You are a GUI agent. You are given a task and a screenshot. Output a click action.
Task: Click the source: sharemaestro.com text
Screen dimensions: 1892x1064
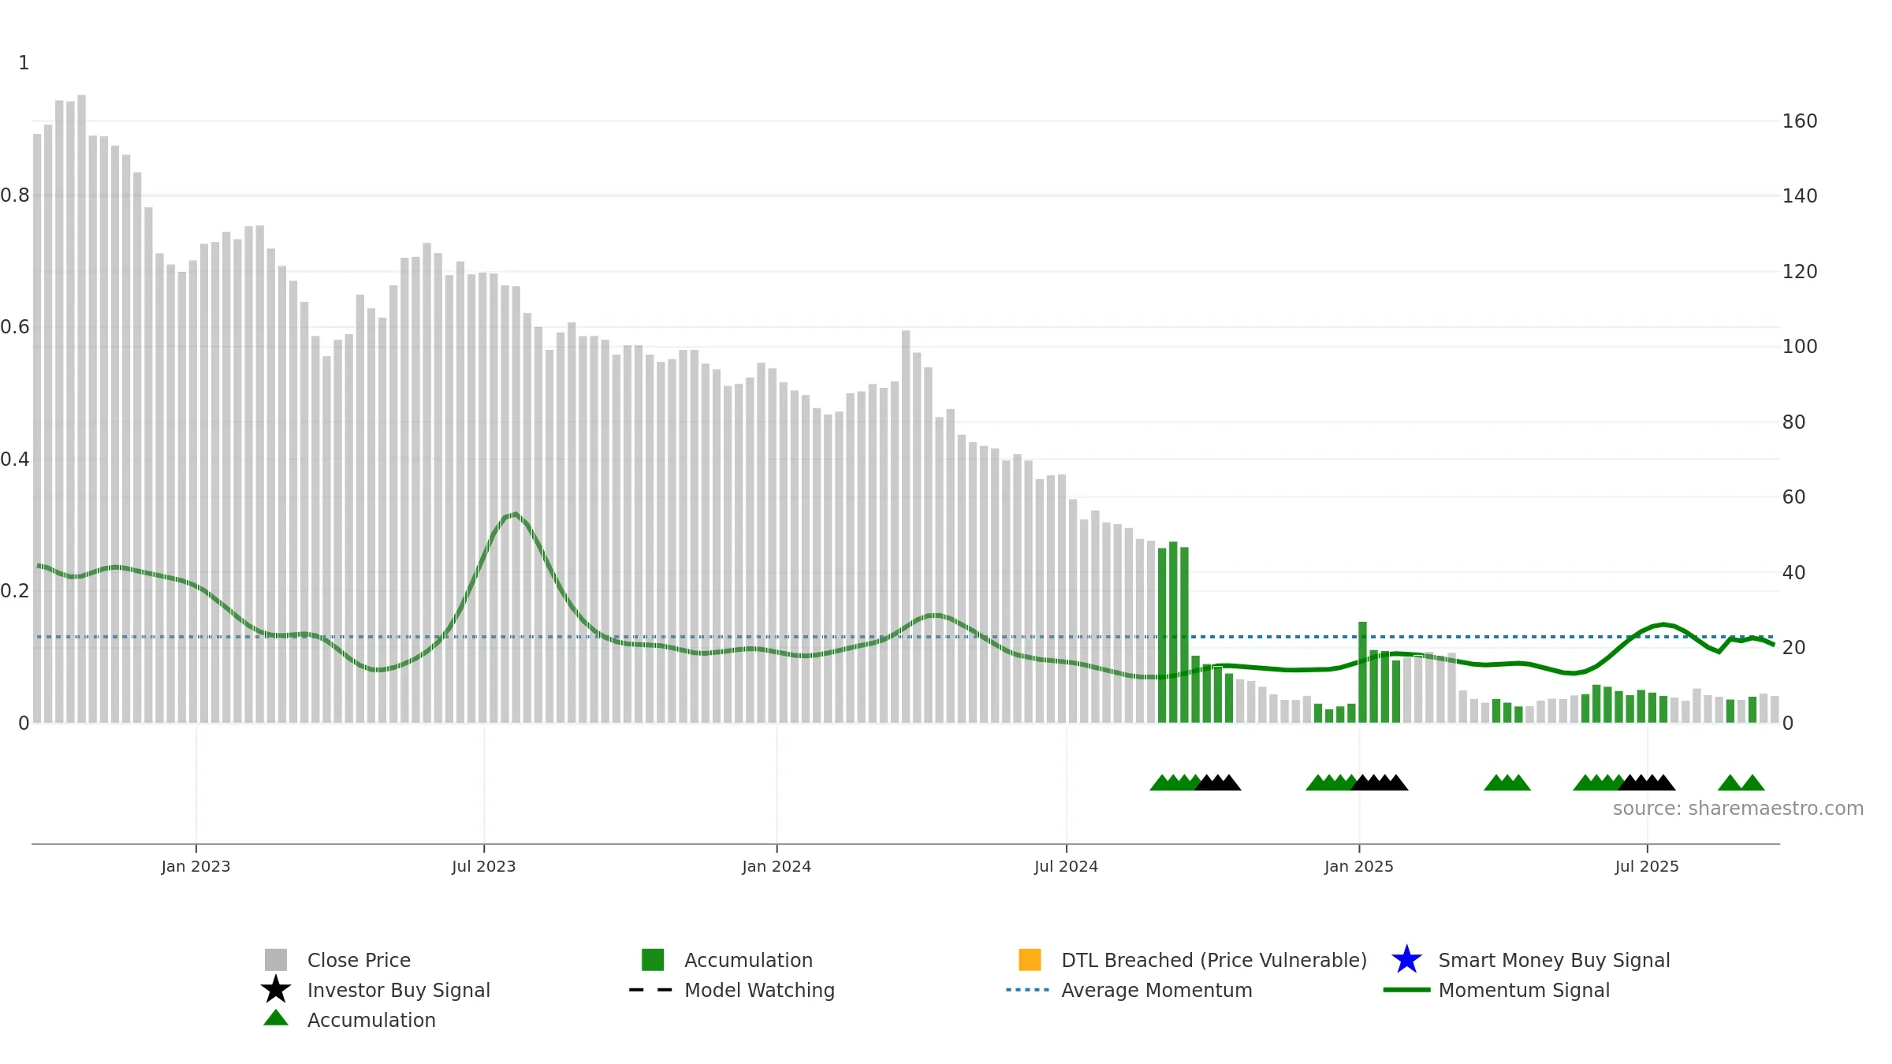1738,809
